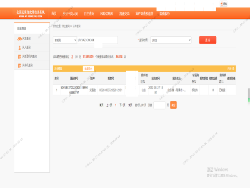Viewport: 250px width, 188px height.
Task: Click the vertical scrollbar on right edge
Action: (249, 95)
